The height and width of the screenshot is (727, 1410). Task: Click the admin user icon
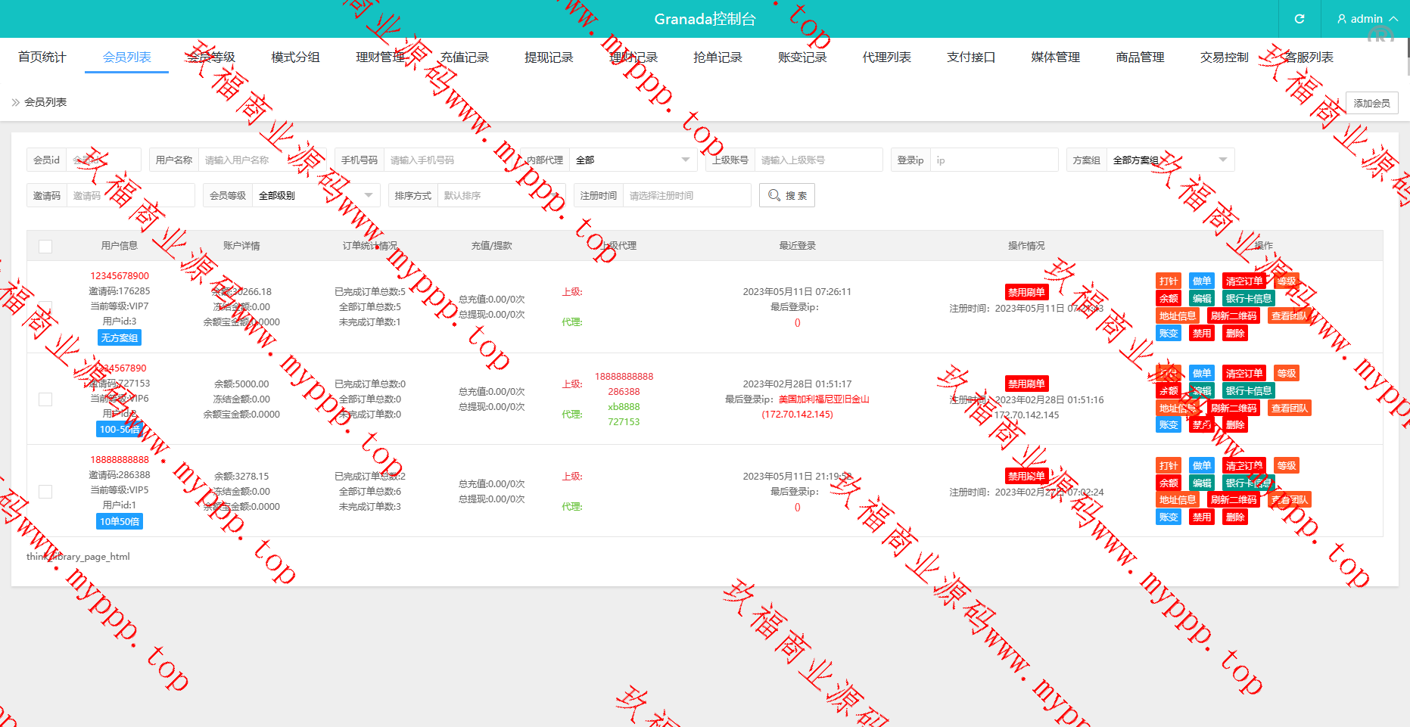click(x=1342, y=19)
